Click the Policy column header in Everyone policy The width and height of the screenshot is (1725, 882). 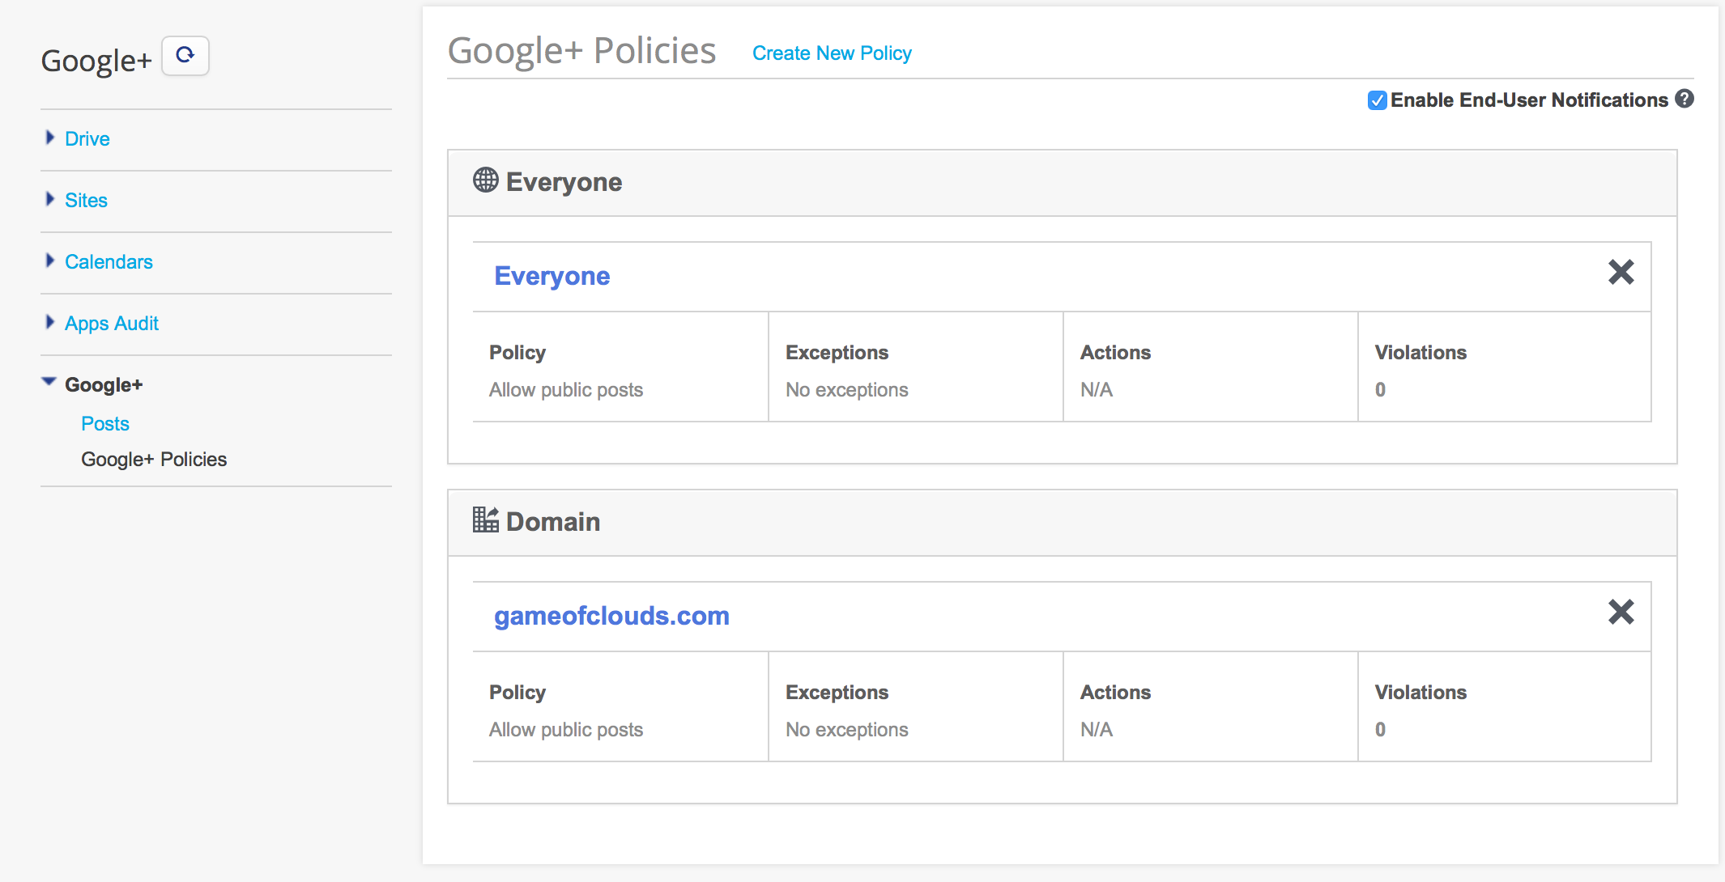coord(517,353)
